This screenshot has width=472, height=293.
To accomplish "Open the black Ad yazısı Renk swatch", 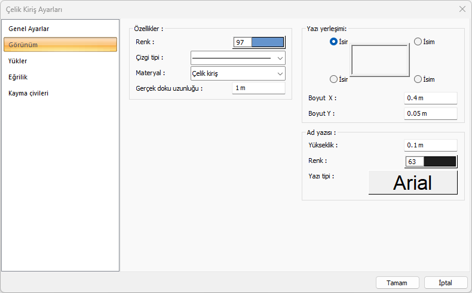I will tap(439, 161).
